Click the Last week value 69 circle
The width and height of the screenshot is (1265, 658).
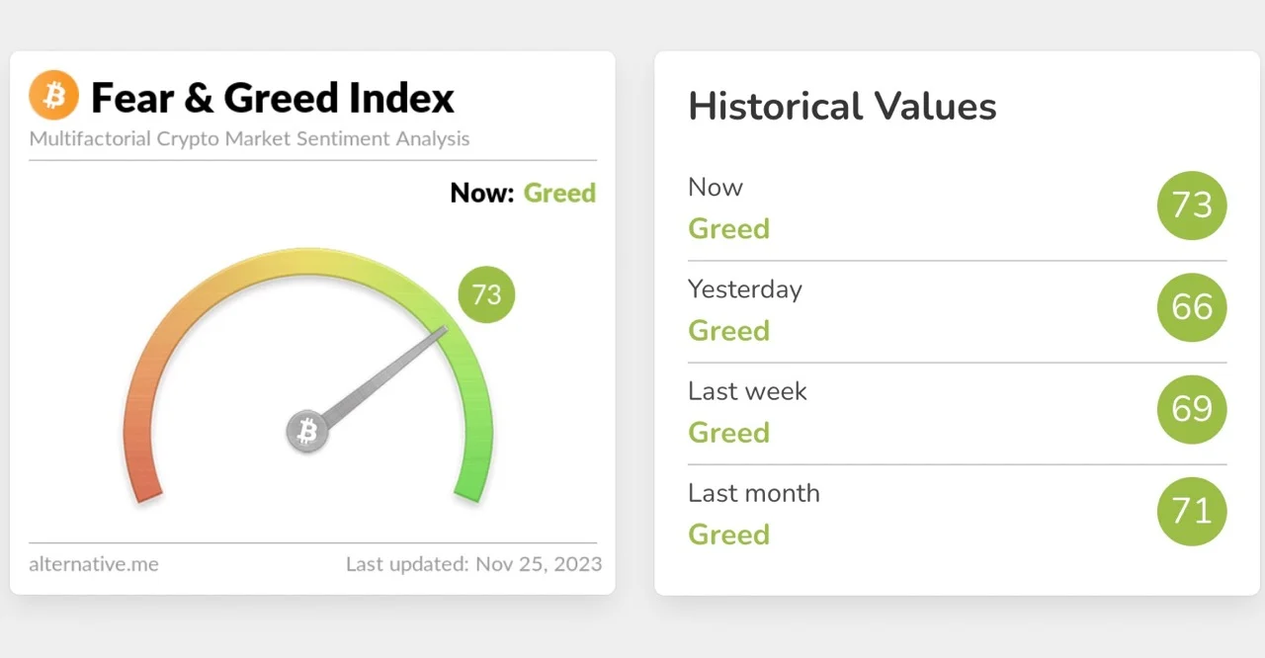point(1191,409)
